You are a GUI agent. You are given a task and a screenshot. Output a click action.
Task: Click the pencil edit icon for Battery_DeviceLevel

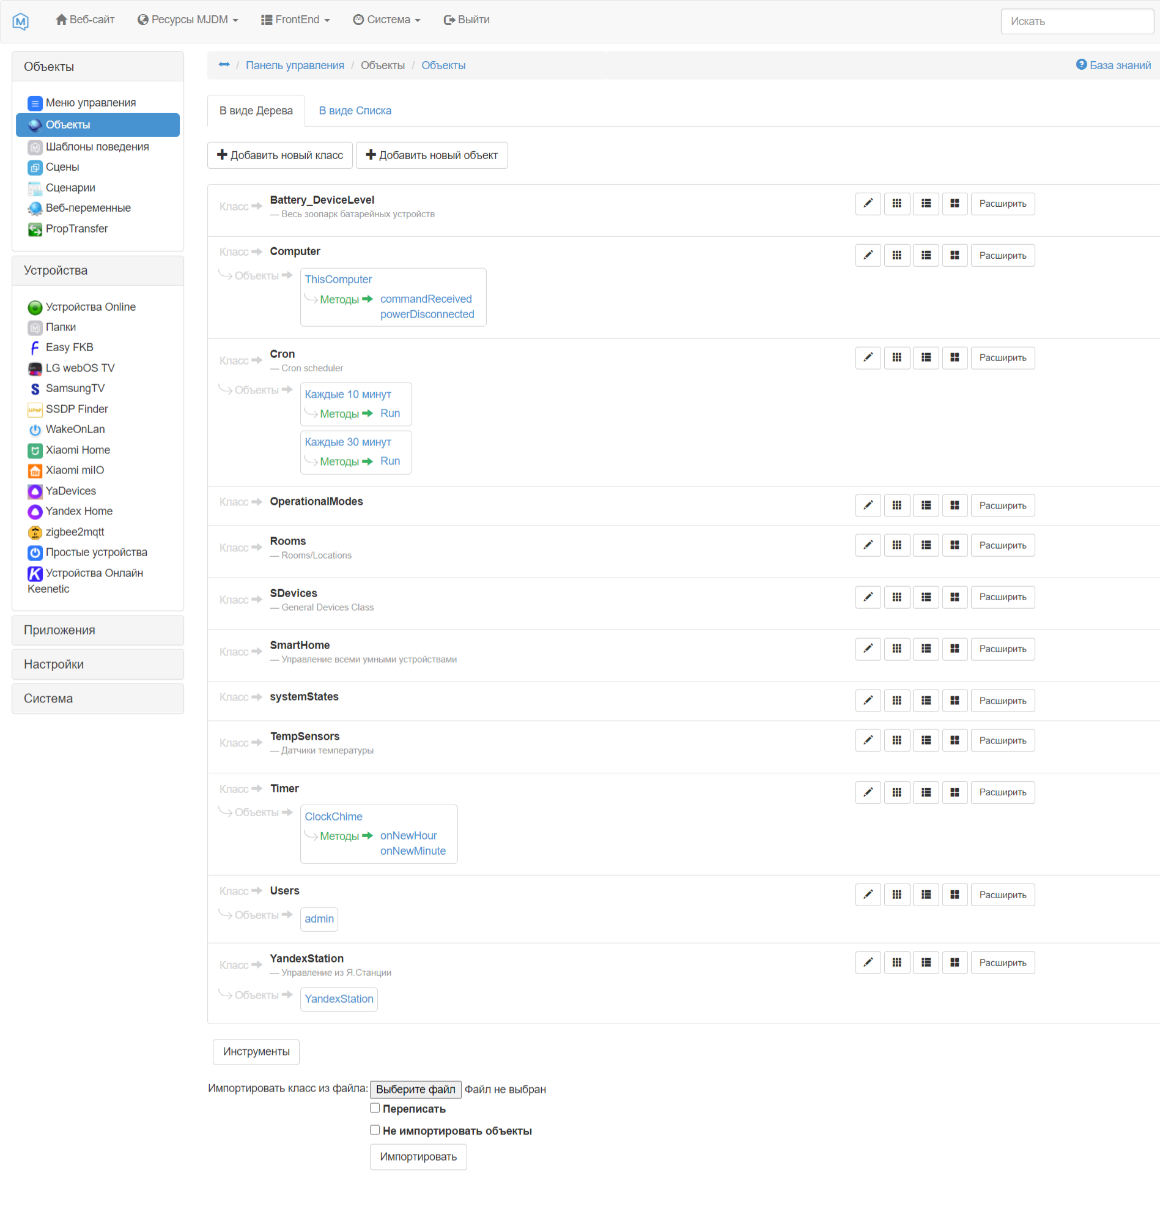[867, 204]
